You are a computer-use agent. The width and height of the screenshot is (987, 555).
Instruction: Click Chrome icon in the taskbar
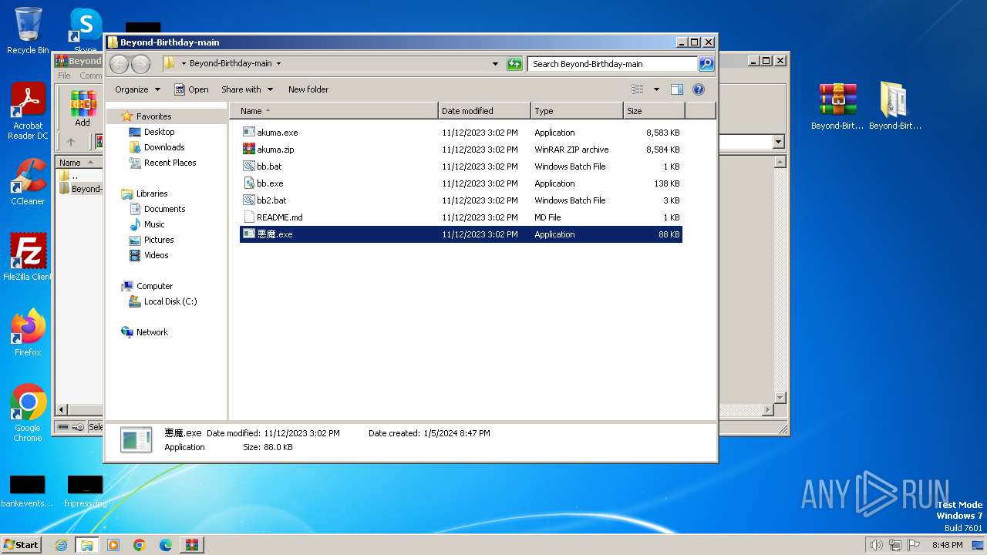(140, 545)
